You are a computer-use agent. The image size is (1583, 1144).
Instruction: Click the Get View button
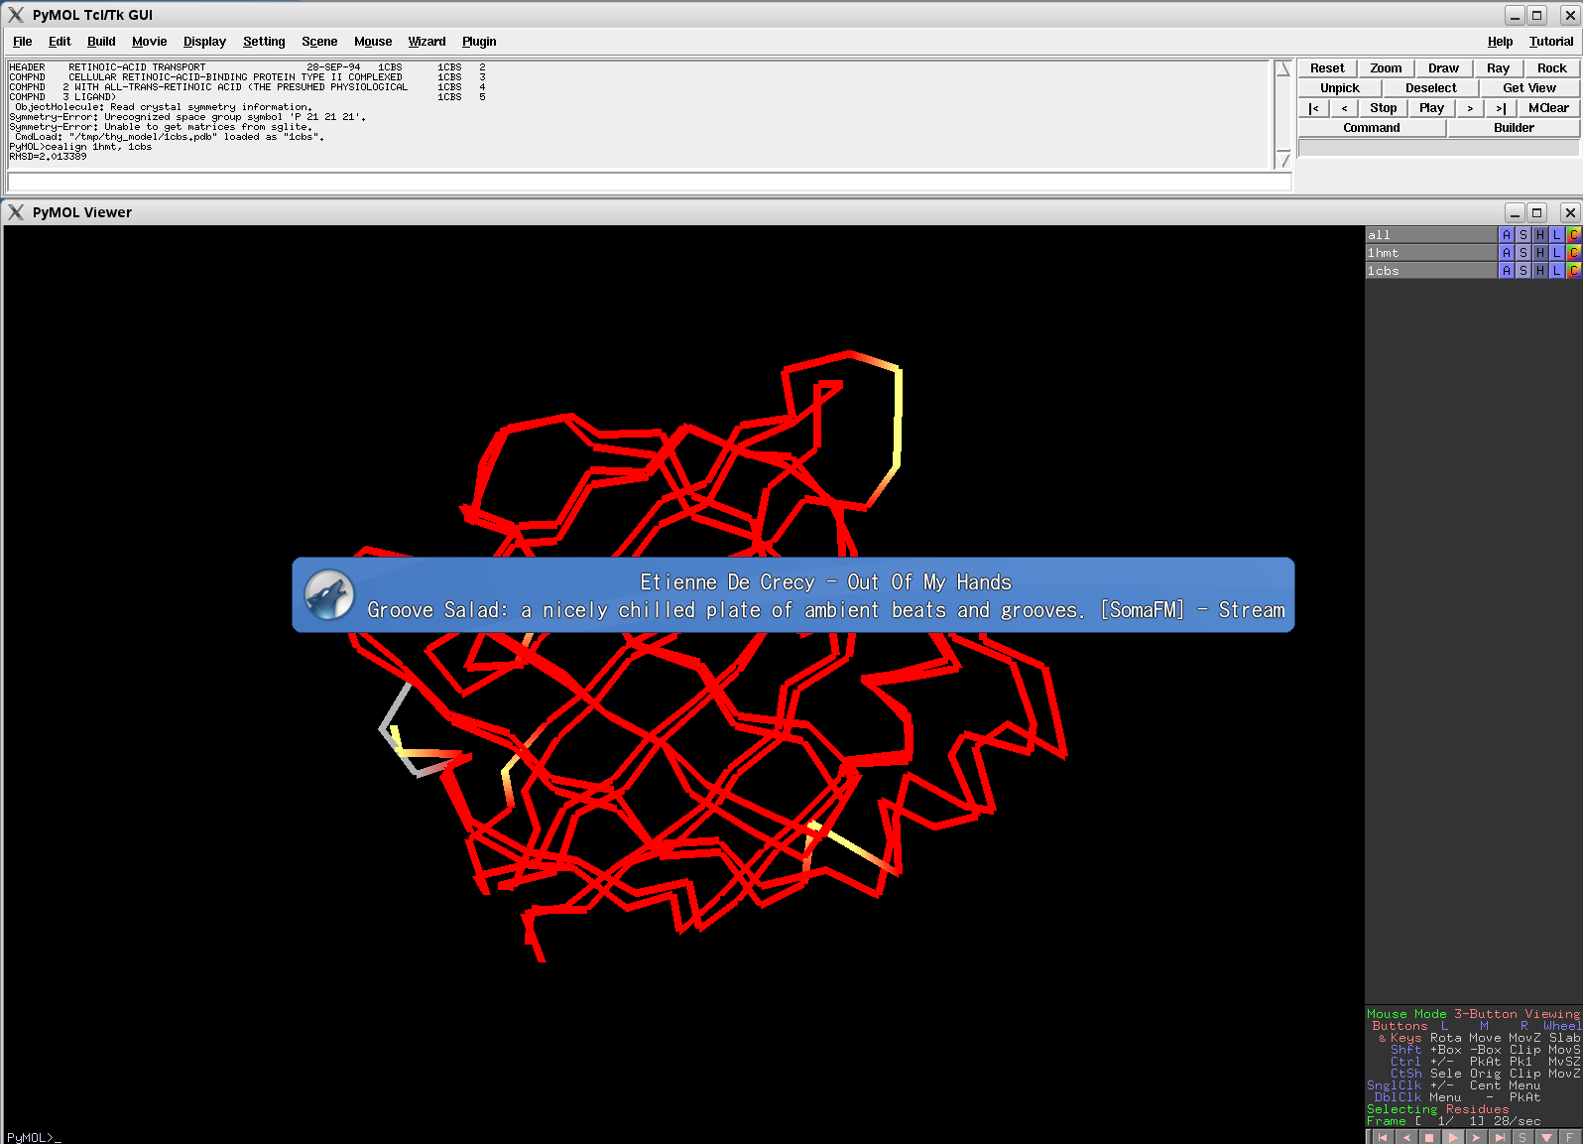click(1529, 88)
